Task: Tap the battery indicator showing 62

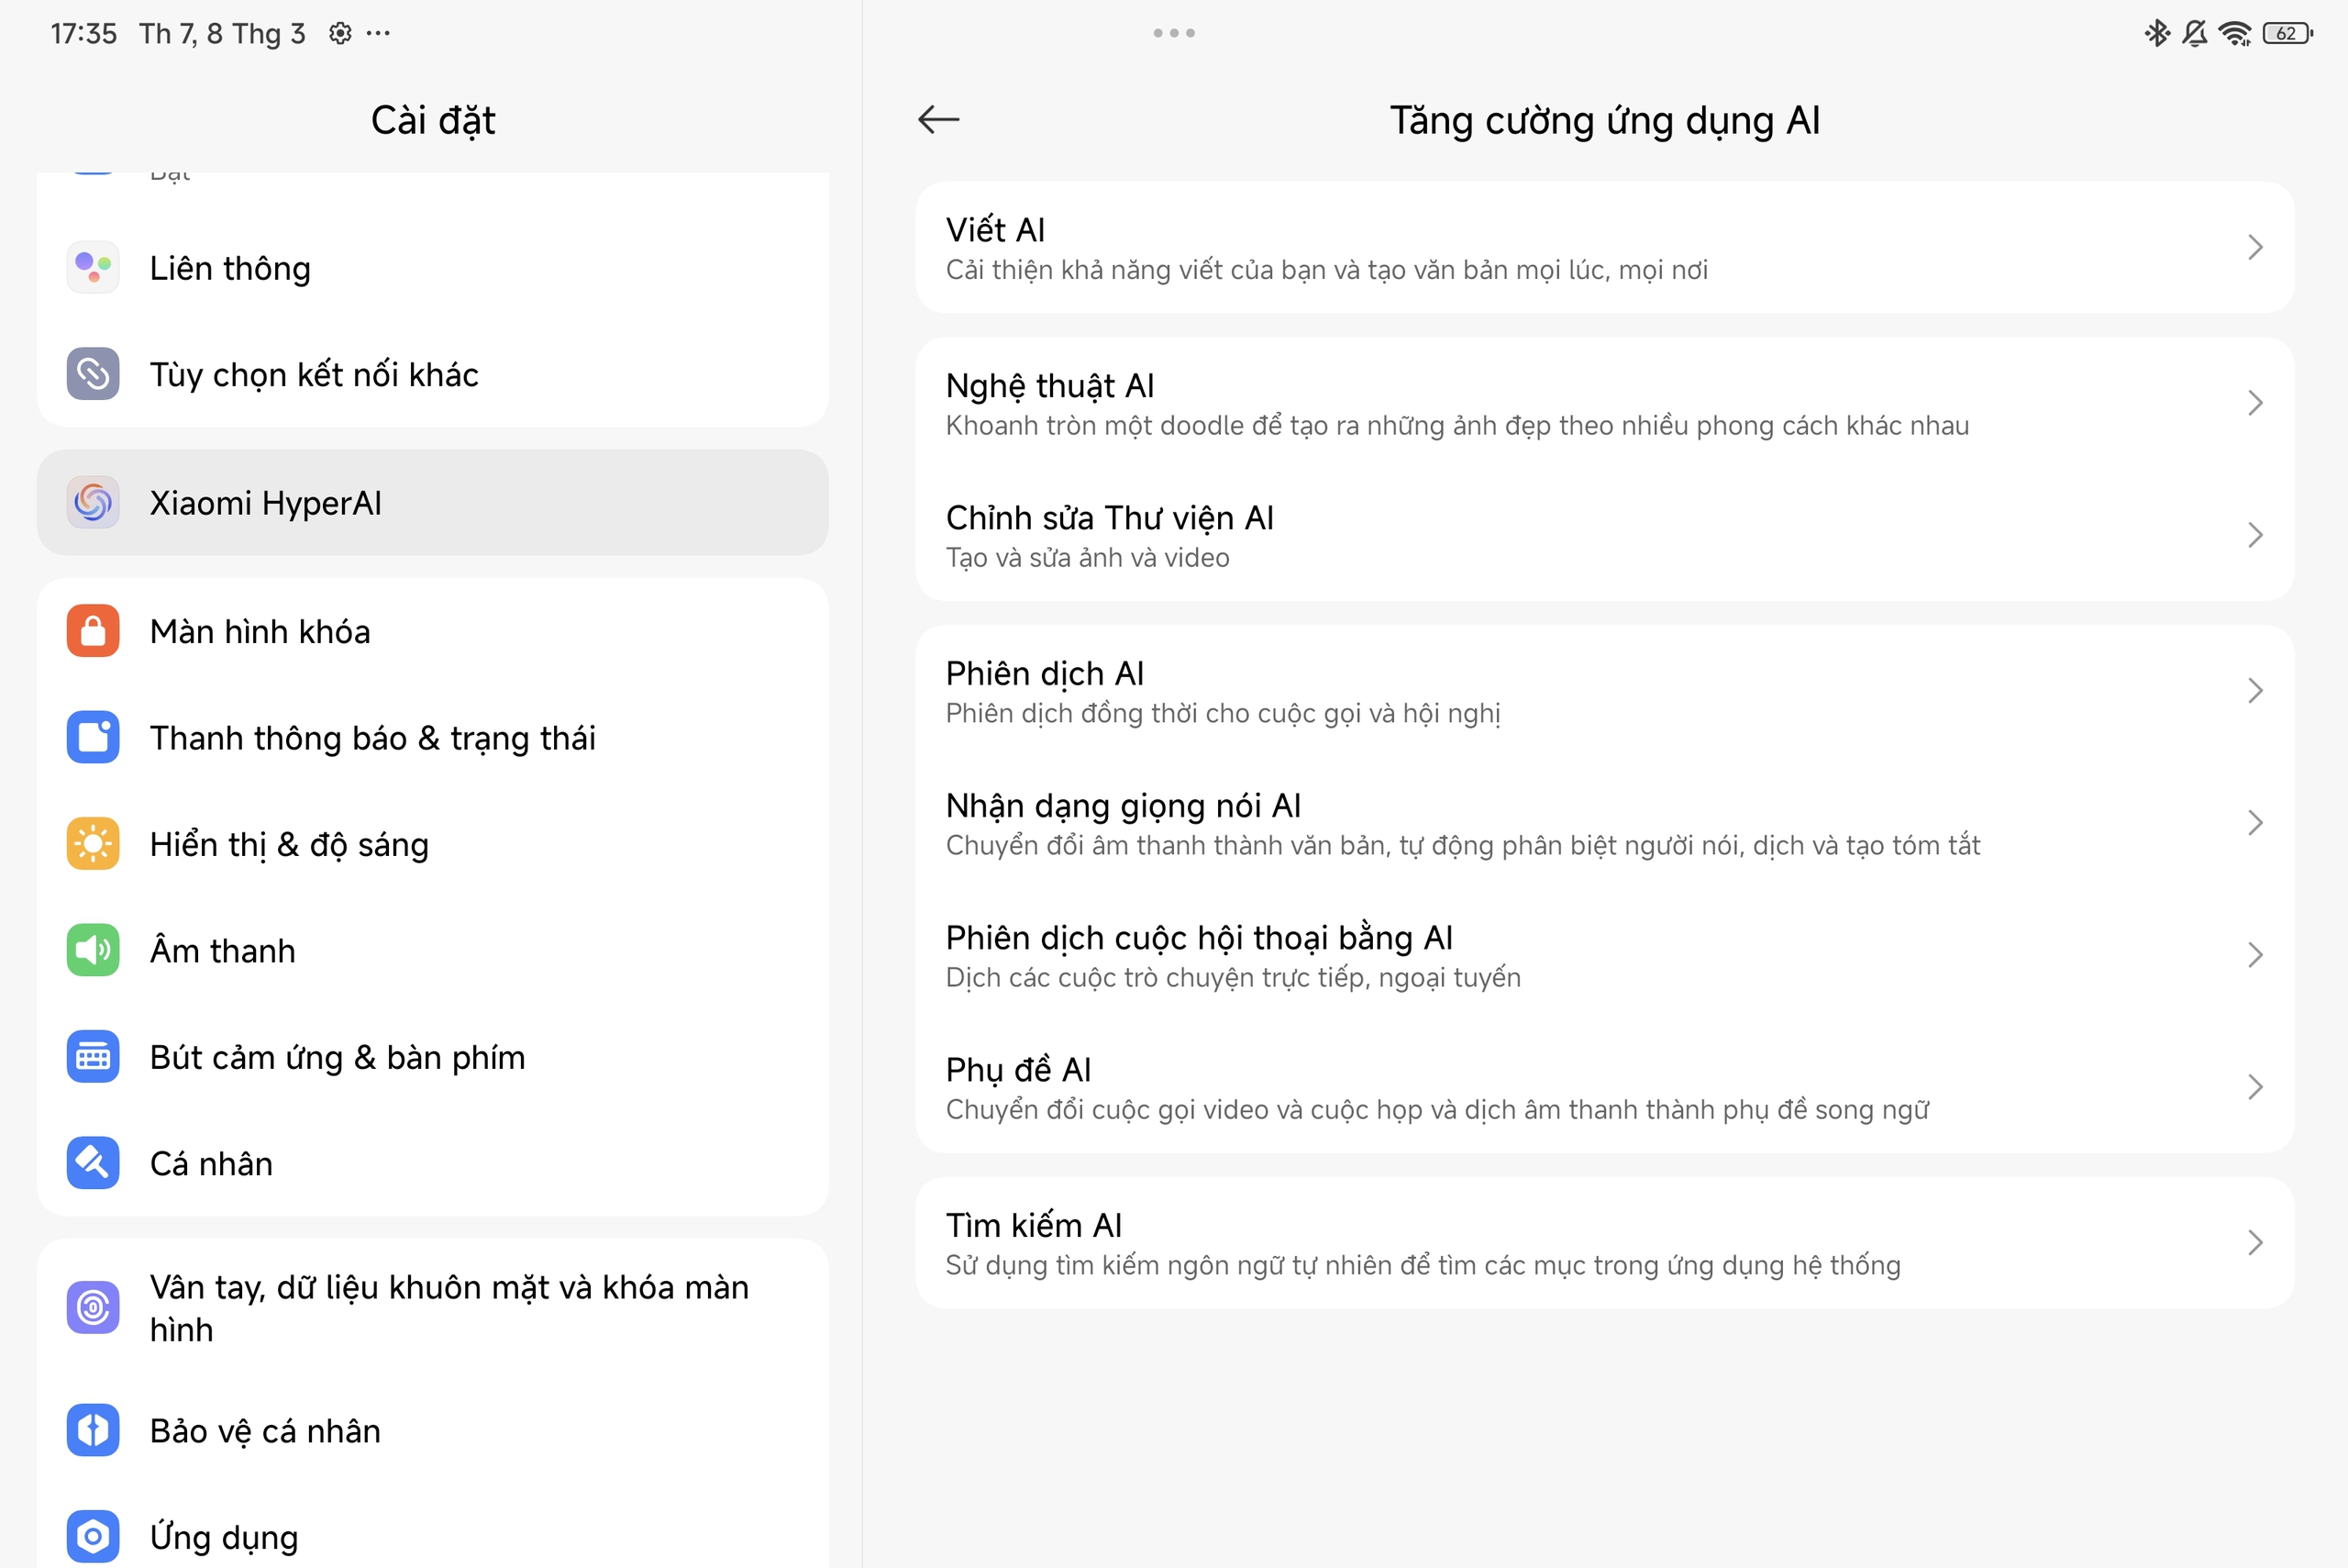Action: [2288, 33]
